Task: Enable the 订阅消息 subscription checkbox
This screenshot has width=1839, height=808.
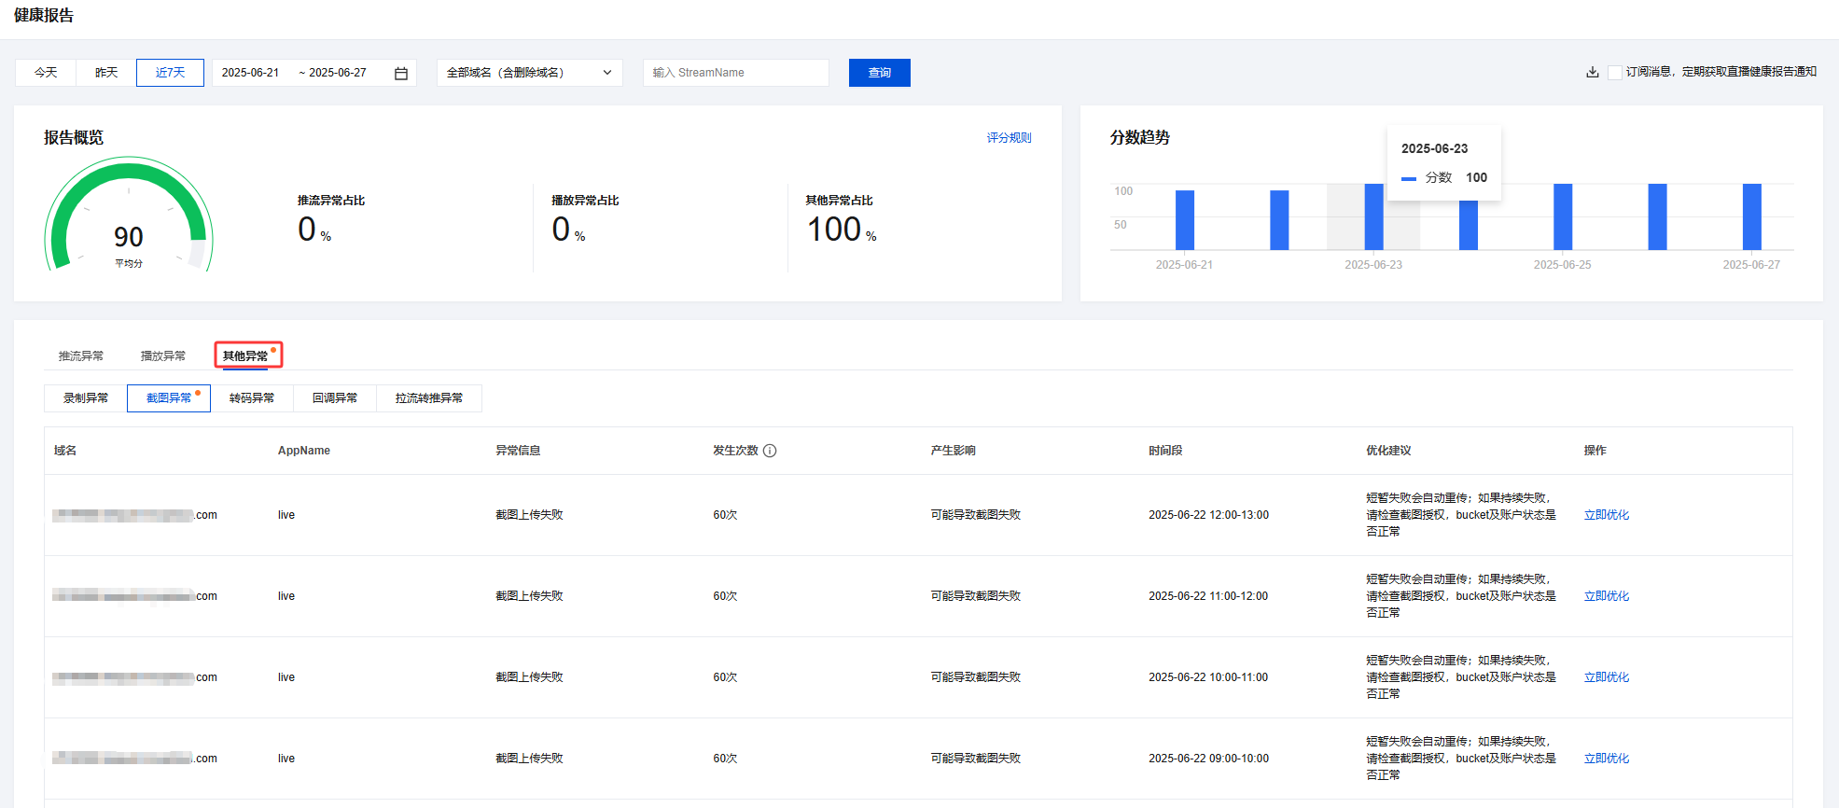Action: click(x=1614, y=72)
